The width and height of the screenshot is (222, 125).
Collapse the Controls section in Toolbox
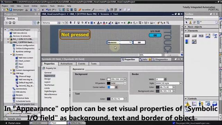coord(186,99)
